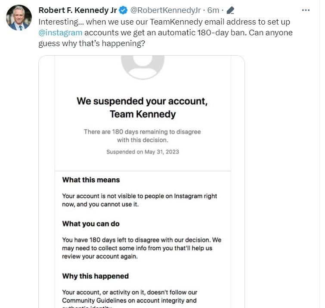This screenshot has width=325, height=308.
Task: Click the "Team Kennedy" name in the heading
Action: click(142, 114)
